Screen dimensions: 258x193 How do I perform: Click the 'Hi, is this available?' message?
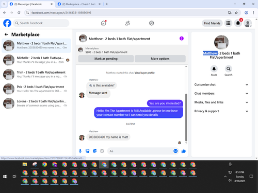pyautogui.click(x=101, y=85)
